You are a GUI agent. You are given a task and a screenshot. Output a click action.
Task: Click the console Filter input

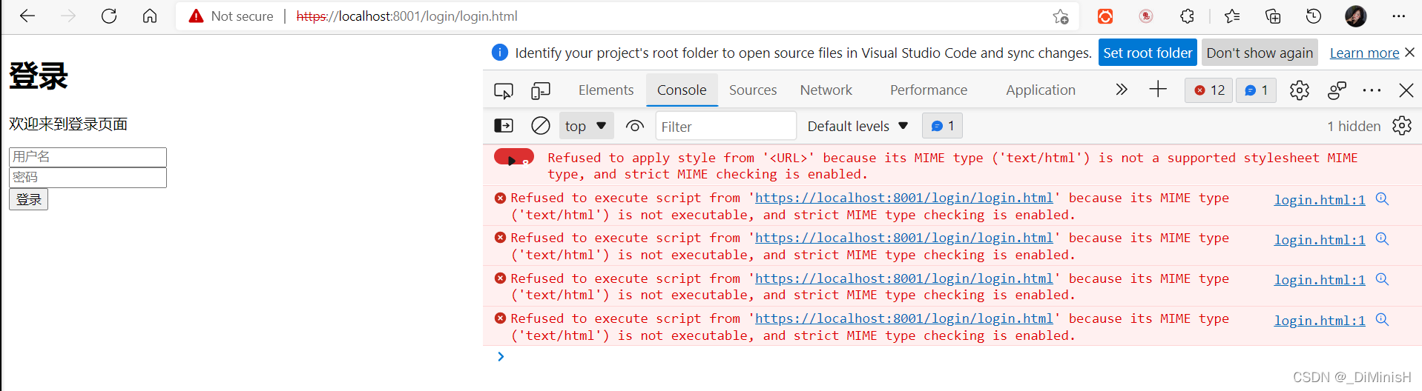(726, 126)
